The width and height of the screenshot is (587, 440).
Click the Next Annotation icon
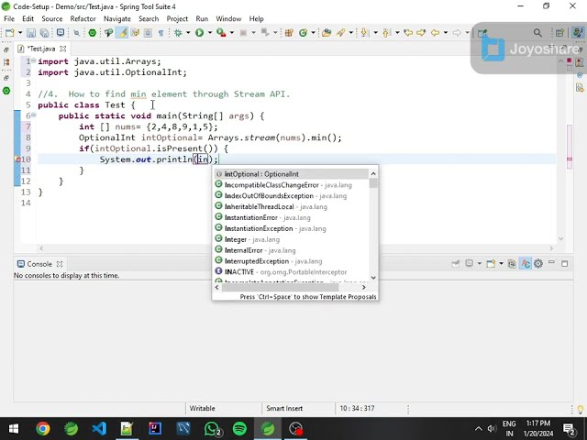tap(363, 33)
